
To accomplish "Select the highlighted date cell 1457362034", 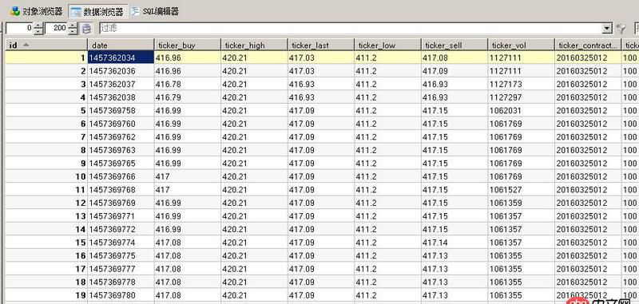I will tap(121, 57).
